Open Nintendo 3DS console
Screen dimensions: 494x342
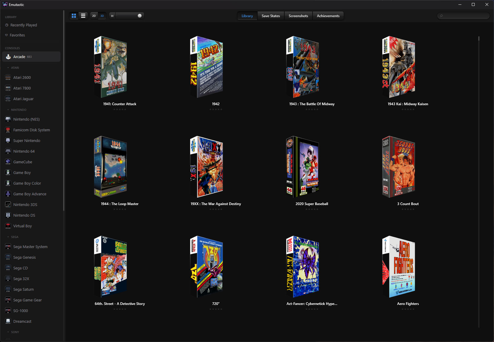point(31,204)
